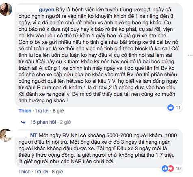Viewport: 193px width, 177px height.
Task: Click the blue like reaction icon showing 10
Action: point(165,168)
